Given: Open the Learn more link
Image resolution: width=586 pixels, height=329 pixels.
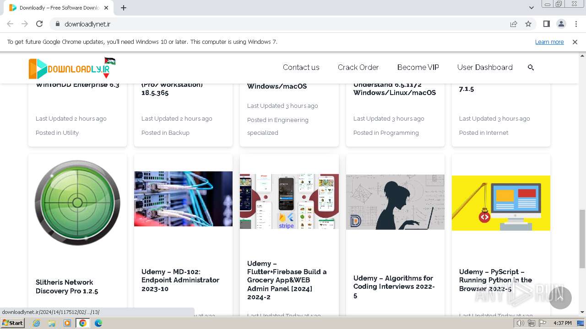Looking at the screenshot, I should [x=549, y=42].
